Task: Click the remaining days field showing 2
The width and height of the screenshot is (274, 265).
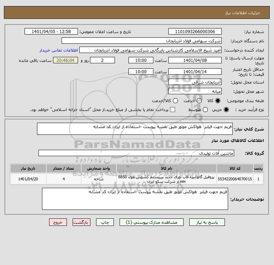Action: coord(102,60)
